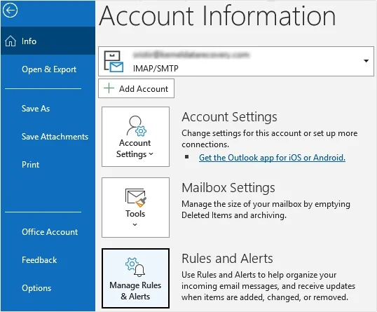
Task: Go to Office Account
Action: pyautogui.click(x=50, y=232)
